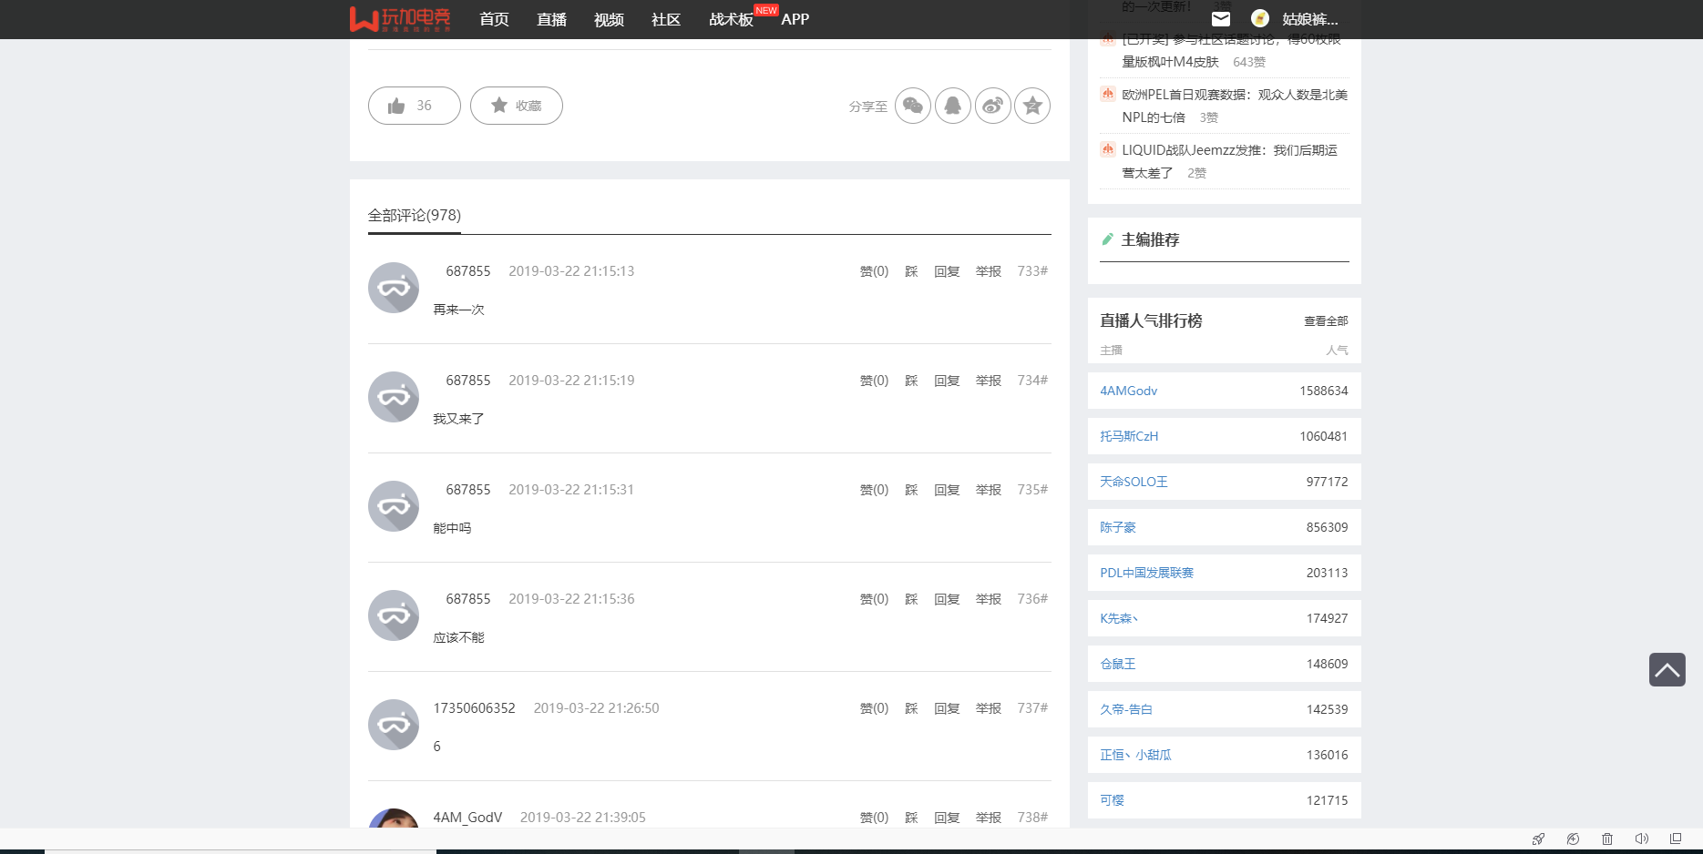
Task: Go to the 社区 section
Action: 666,19
